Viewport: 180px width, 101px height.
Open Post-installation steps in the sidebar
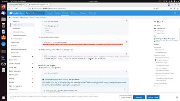[x=18, y=32]
